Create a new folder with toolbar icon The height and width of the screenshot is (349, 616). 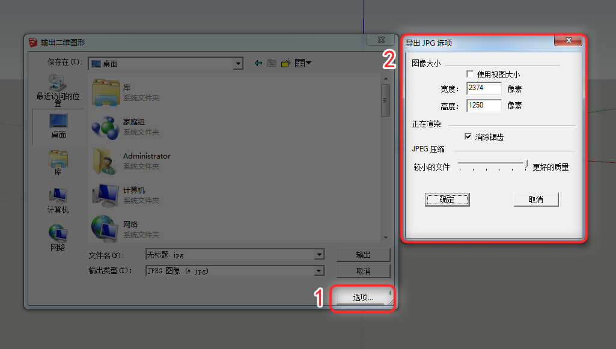286,63
